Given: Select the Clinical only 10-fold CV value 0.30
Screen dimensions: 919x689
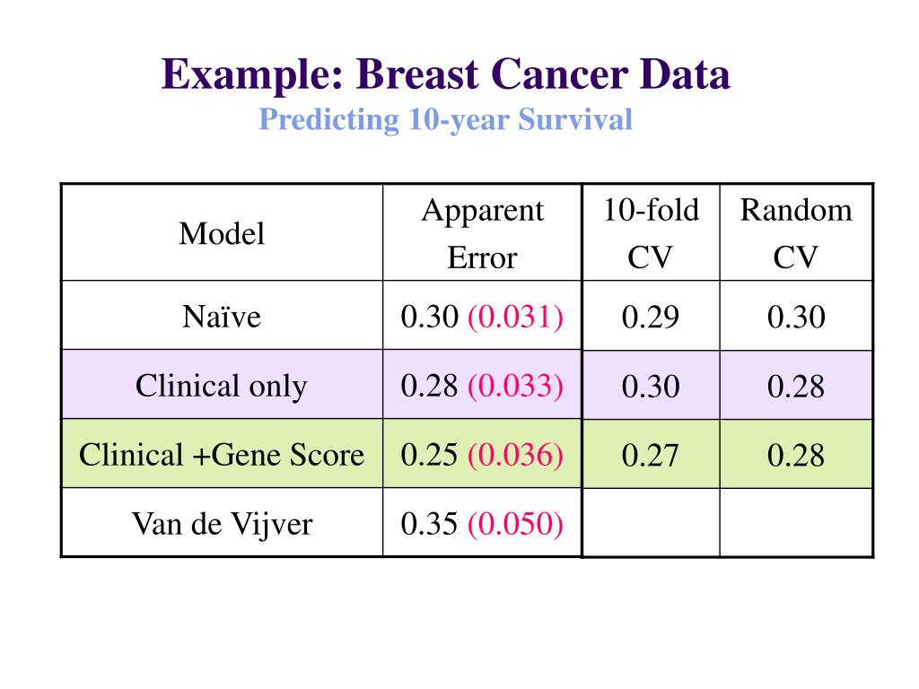Looking at the screenshot, I should 651,385.
